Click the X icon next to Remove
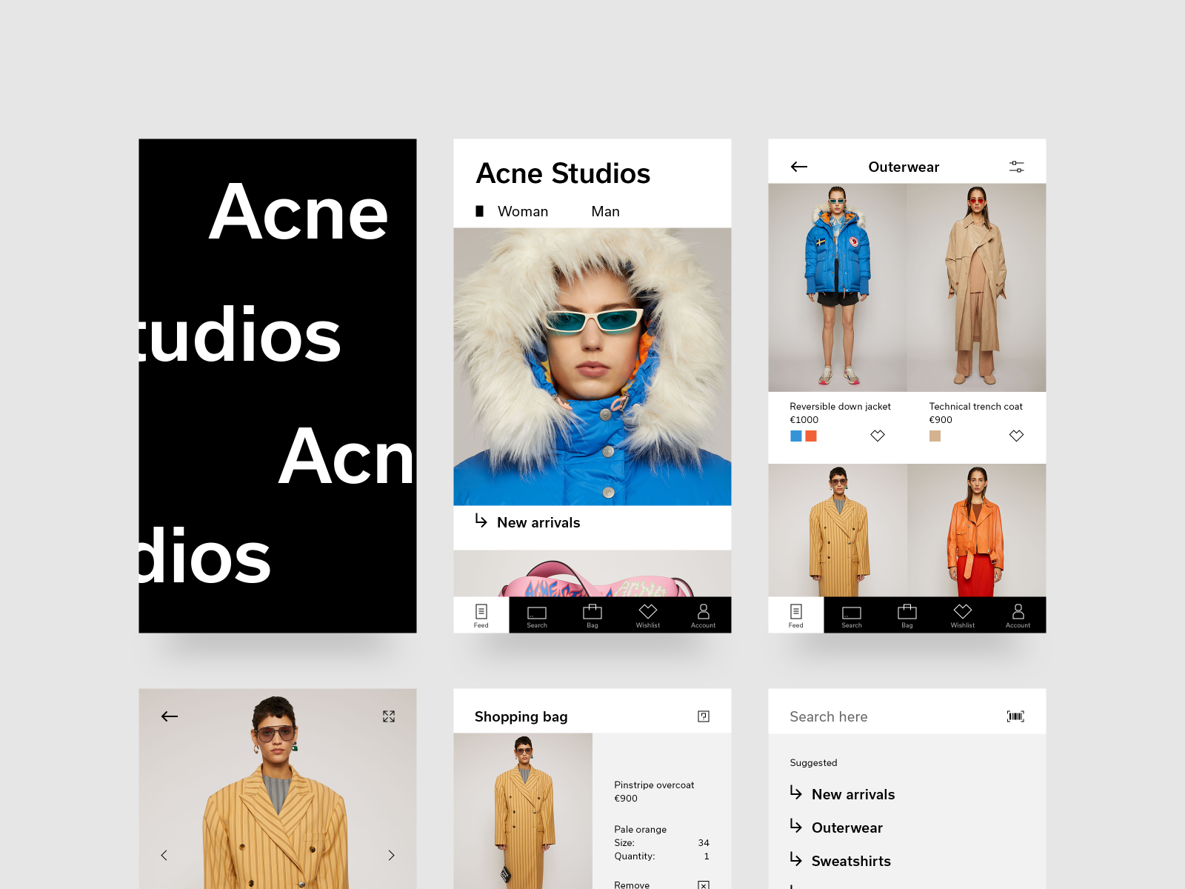Image resolution: width=1185 pixels, height=889 pixels. 704,885
